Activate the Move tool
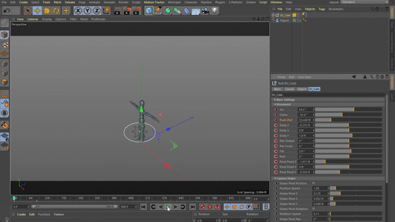This screenshot has width=395, height=222. [37, 10]
